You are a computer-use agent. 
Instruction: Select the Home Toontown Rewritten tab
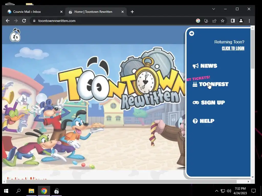96,12
